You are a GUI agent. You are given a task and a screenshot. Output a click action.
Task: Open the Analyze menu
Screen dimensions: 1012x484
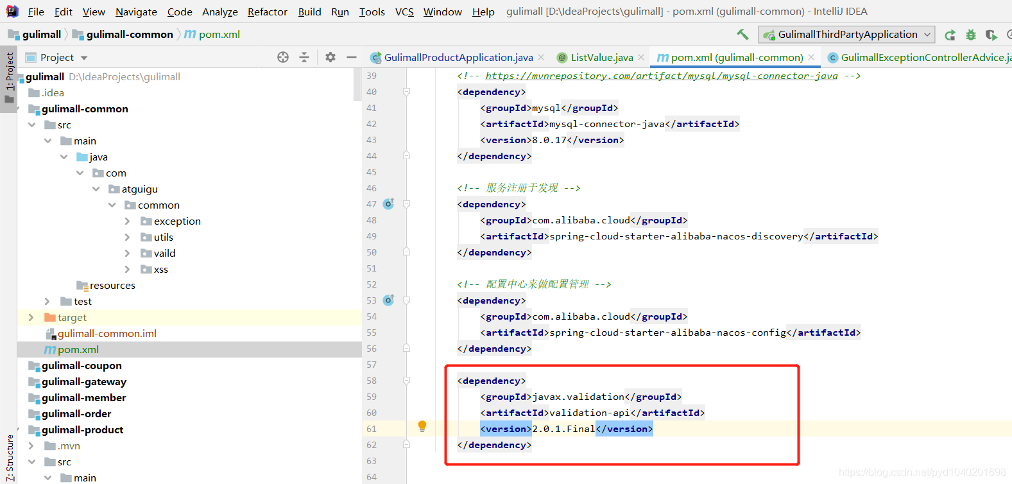(x=220, y=12)
